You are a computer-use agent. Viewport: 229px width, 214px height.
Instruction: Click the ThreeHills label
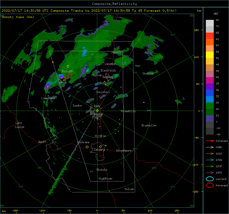(128, 111)
